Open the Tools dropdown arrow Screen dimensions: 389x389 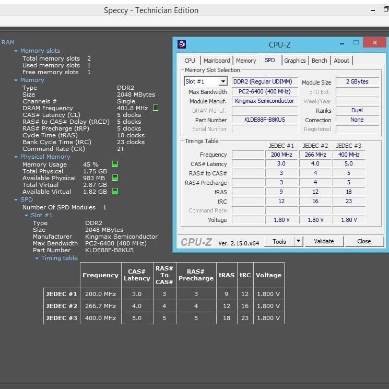(x=299, y=241)
